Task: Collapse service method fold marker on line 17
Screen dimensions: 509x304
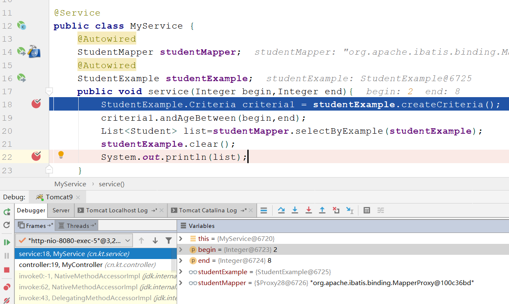Action: tap(49, 91)
